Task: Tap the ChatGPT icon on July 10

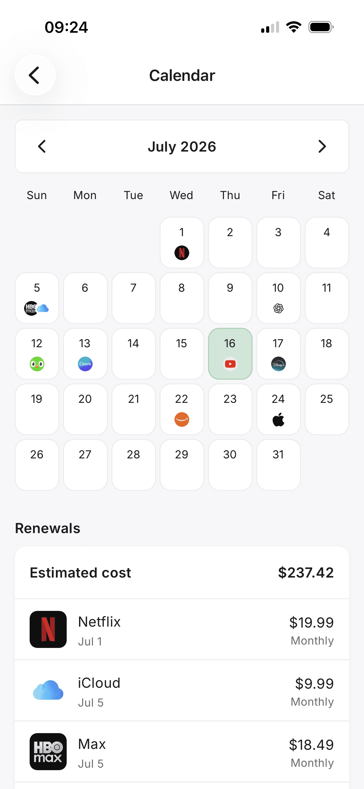Action: (x=278, y=308)
